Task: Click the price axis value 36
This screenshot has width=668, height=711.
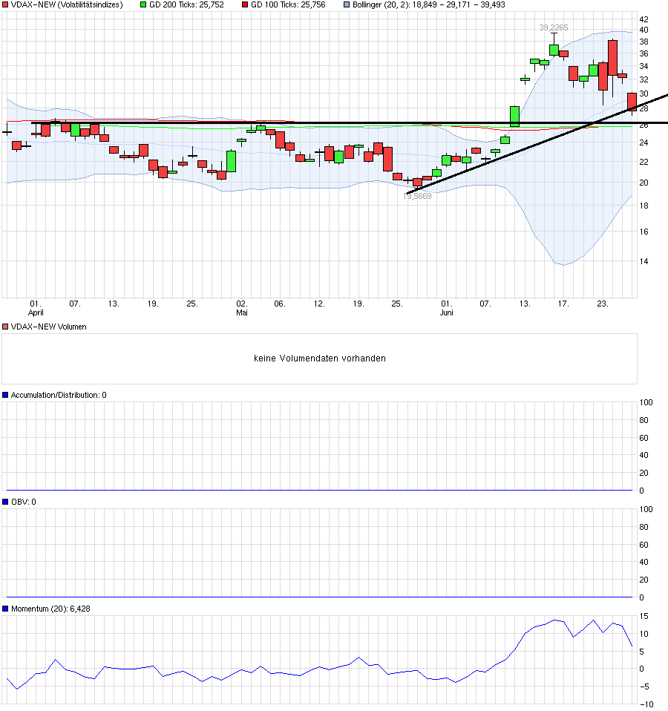Action: [x=644, y=53]
